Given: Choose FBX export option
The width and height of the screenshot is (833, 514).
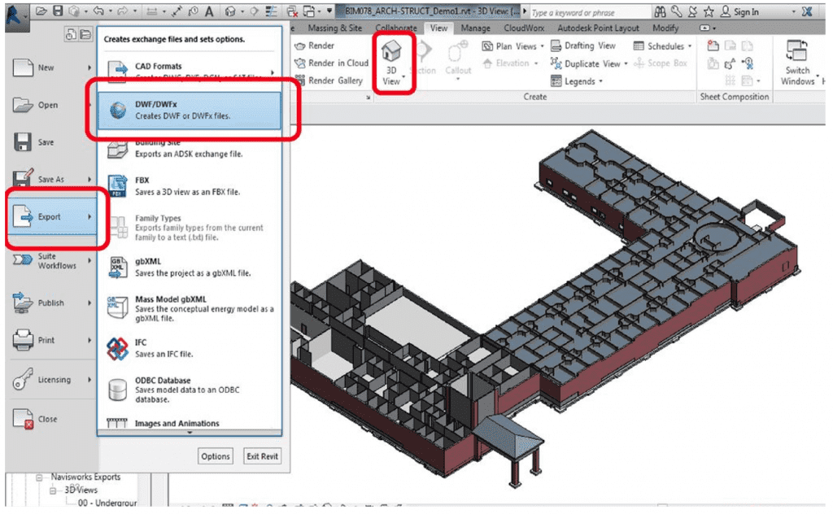Looking at the screenshot, I should (x=189, y=186).
